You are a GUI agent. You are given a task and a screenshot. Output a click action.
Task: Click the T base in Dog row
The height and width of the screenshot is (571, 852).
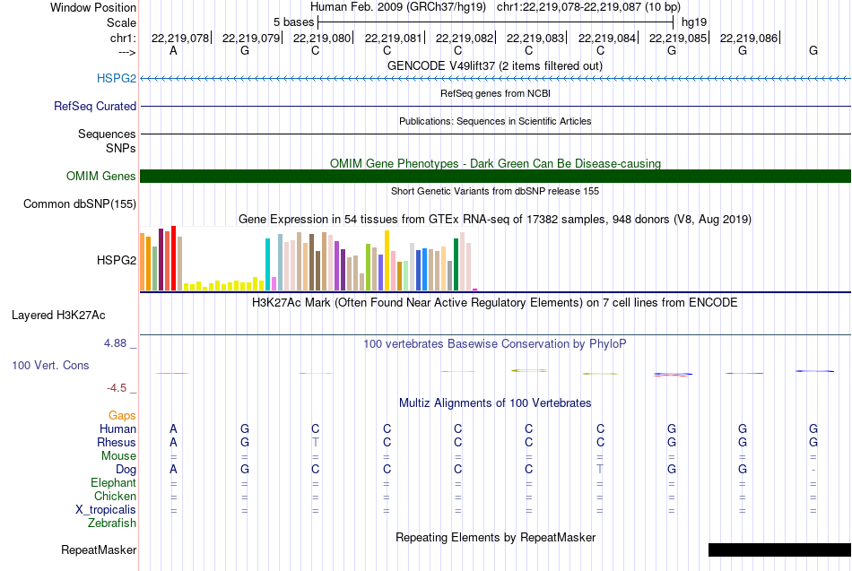pos(600,469)
